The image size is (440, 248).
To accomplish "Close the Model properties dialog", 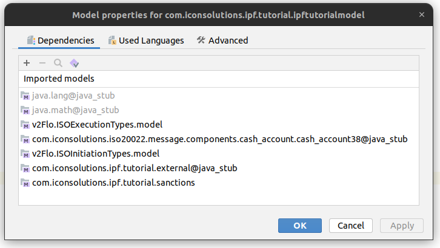I will pos(421,14).
